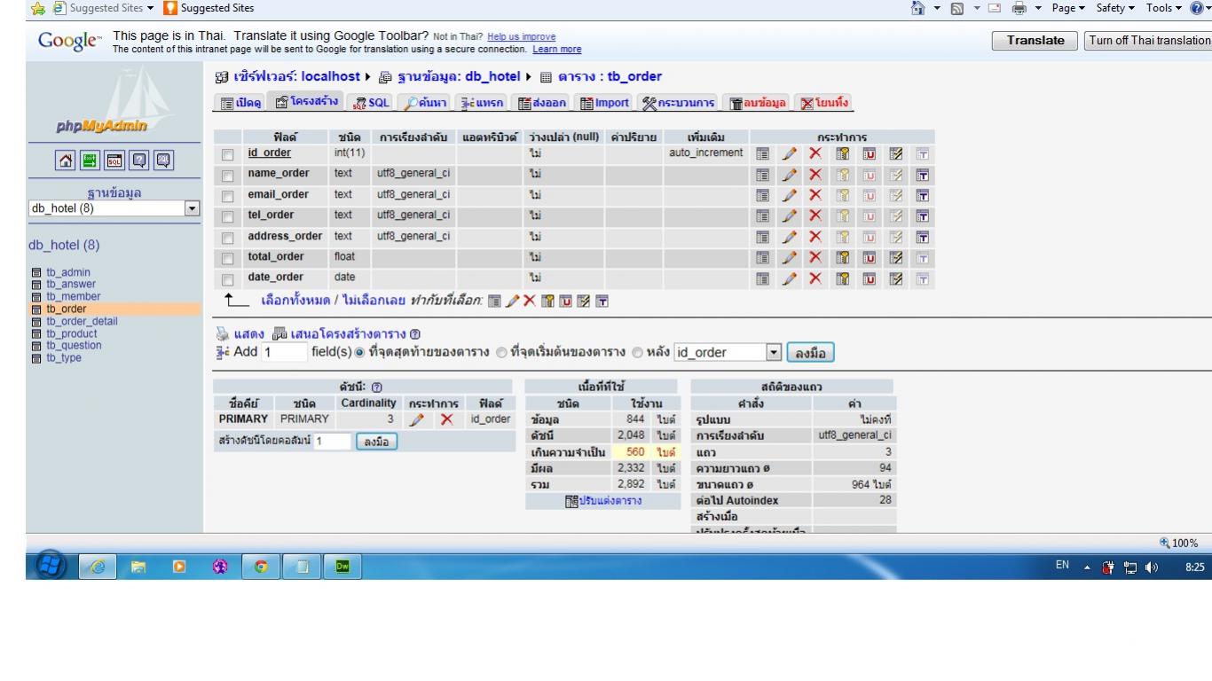Check the address_order row checkbox
This screenshot has width=1212, height=681.
tap(228, 238)
